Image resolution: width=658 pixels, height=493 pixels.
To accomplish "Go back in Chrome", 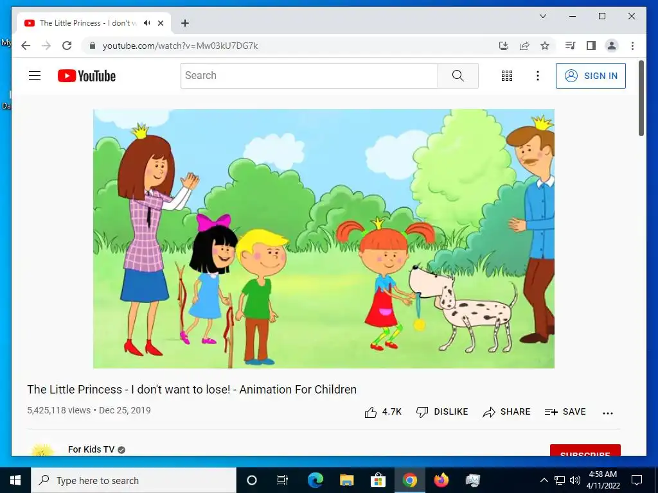I will (x=26, y=46).
